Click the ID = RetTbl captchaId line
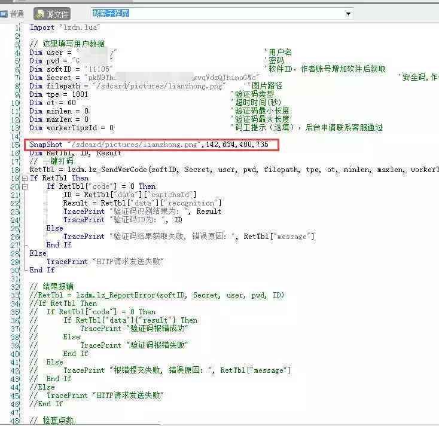439x426 pixels. (130, 195)
